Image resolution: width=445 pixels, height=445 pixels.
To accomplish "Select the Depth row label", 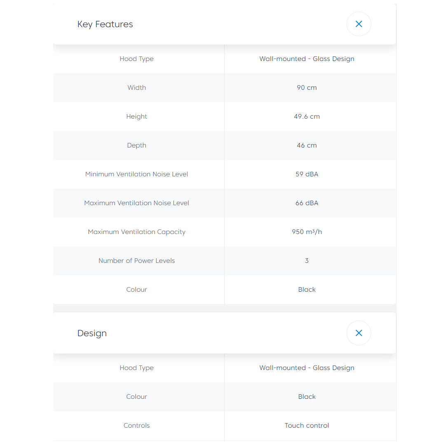I will [x=136, y=145].
